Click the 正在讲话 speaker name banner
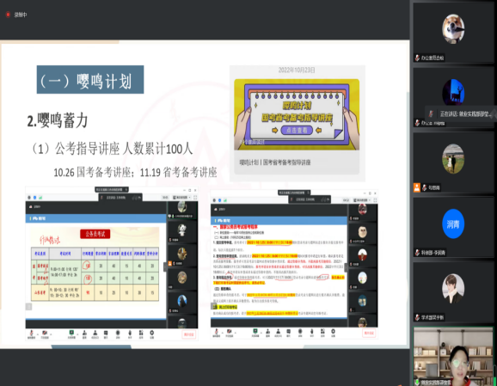 click(x=461, y=113)
